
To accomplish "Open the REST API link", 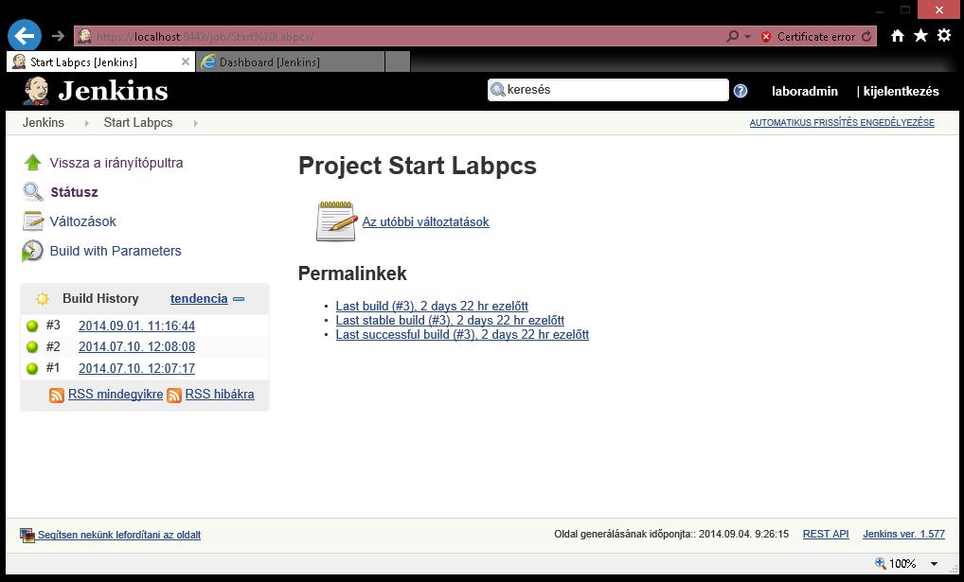I will [826, 534].
